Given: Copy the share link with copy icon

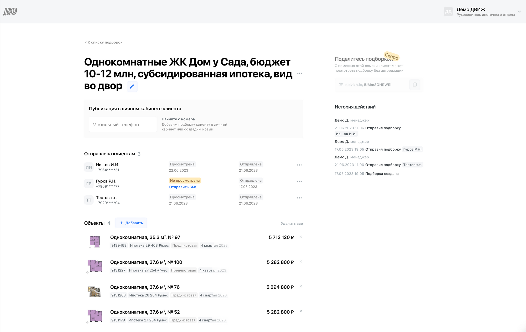Looking at the screenshot, I should click(x=414, y=85).
